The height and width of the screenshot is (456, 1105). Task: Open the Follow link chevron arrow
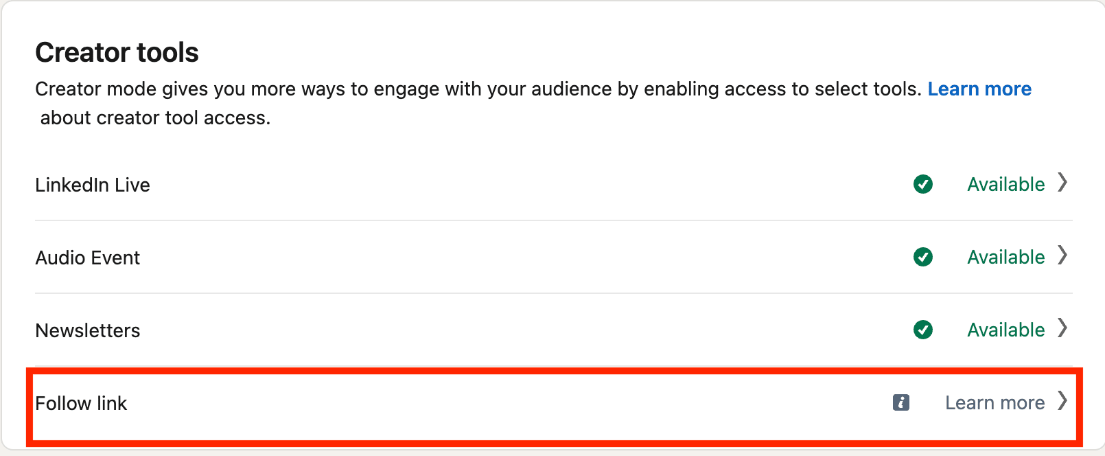(1062, 401)
